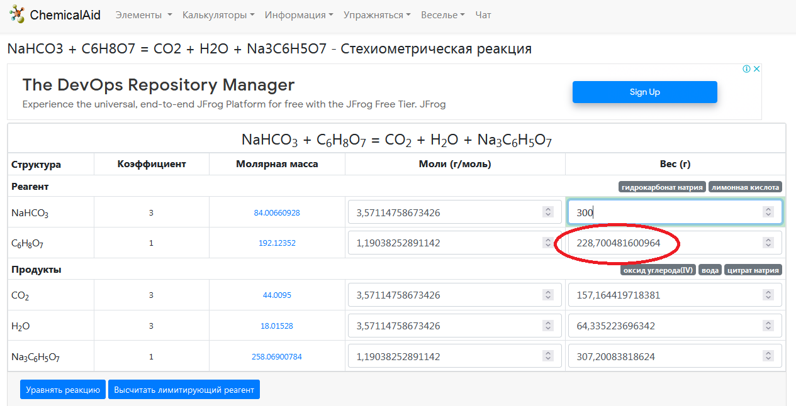
Task: Open the Веселье dropdown menu
Action: tap(443, 15)
